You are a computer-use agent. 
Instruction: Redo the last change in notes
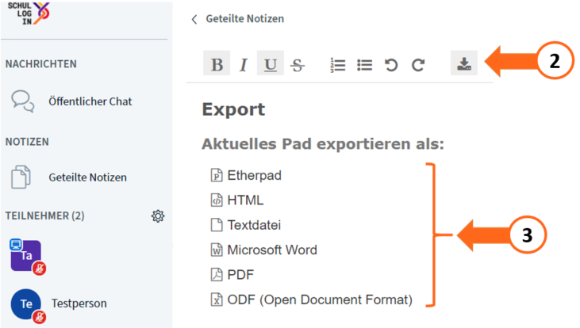click(x=418, y=65)
